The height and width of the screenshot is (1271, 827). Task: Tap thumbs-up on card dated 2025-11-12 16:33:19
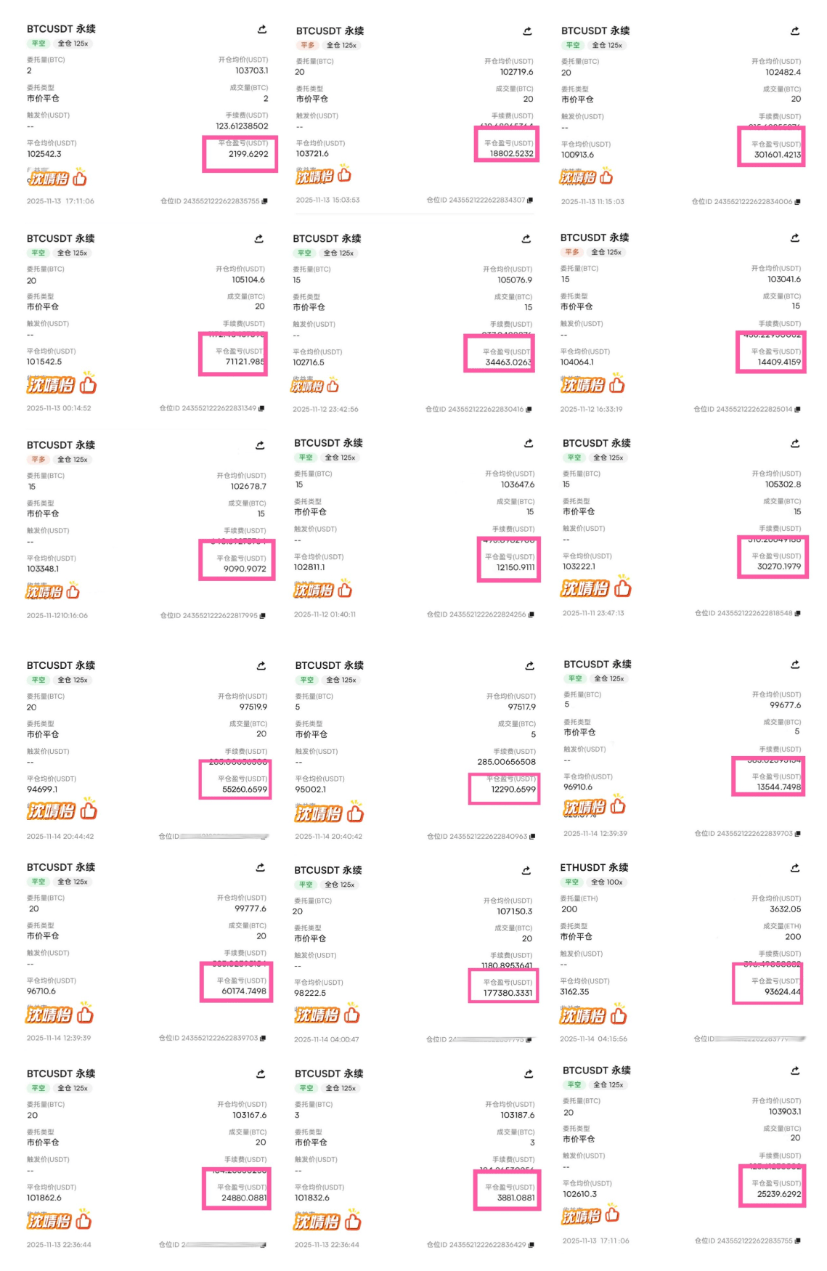tap(617, 383)
